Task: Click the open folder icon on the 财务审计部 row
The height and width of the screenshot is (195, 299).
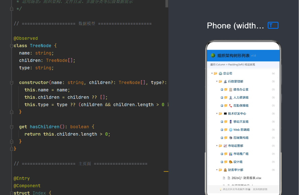Action: coord(220,170)
